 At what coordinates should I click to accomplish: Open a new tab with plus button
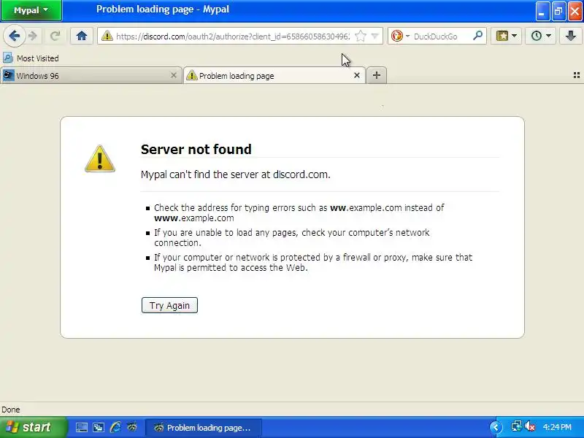point(377,76)
